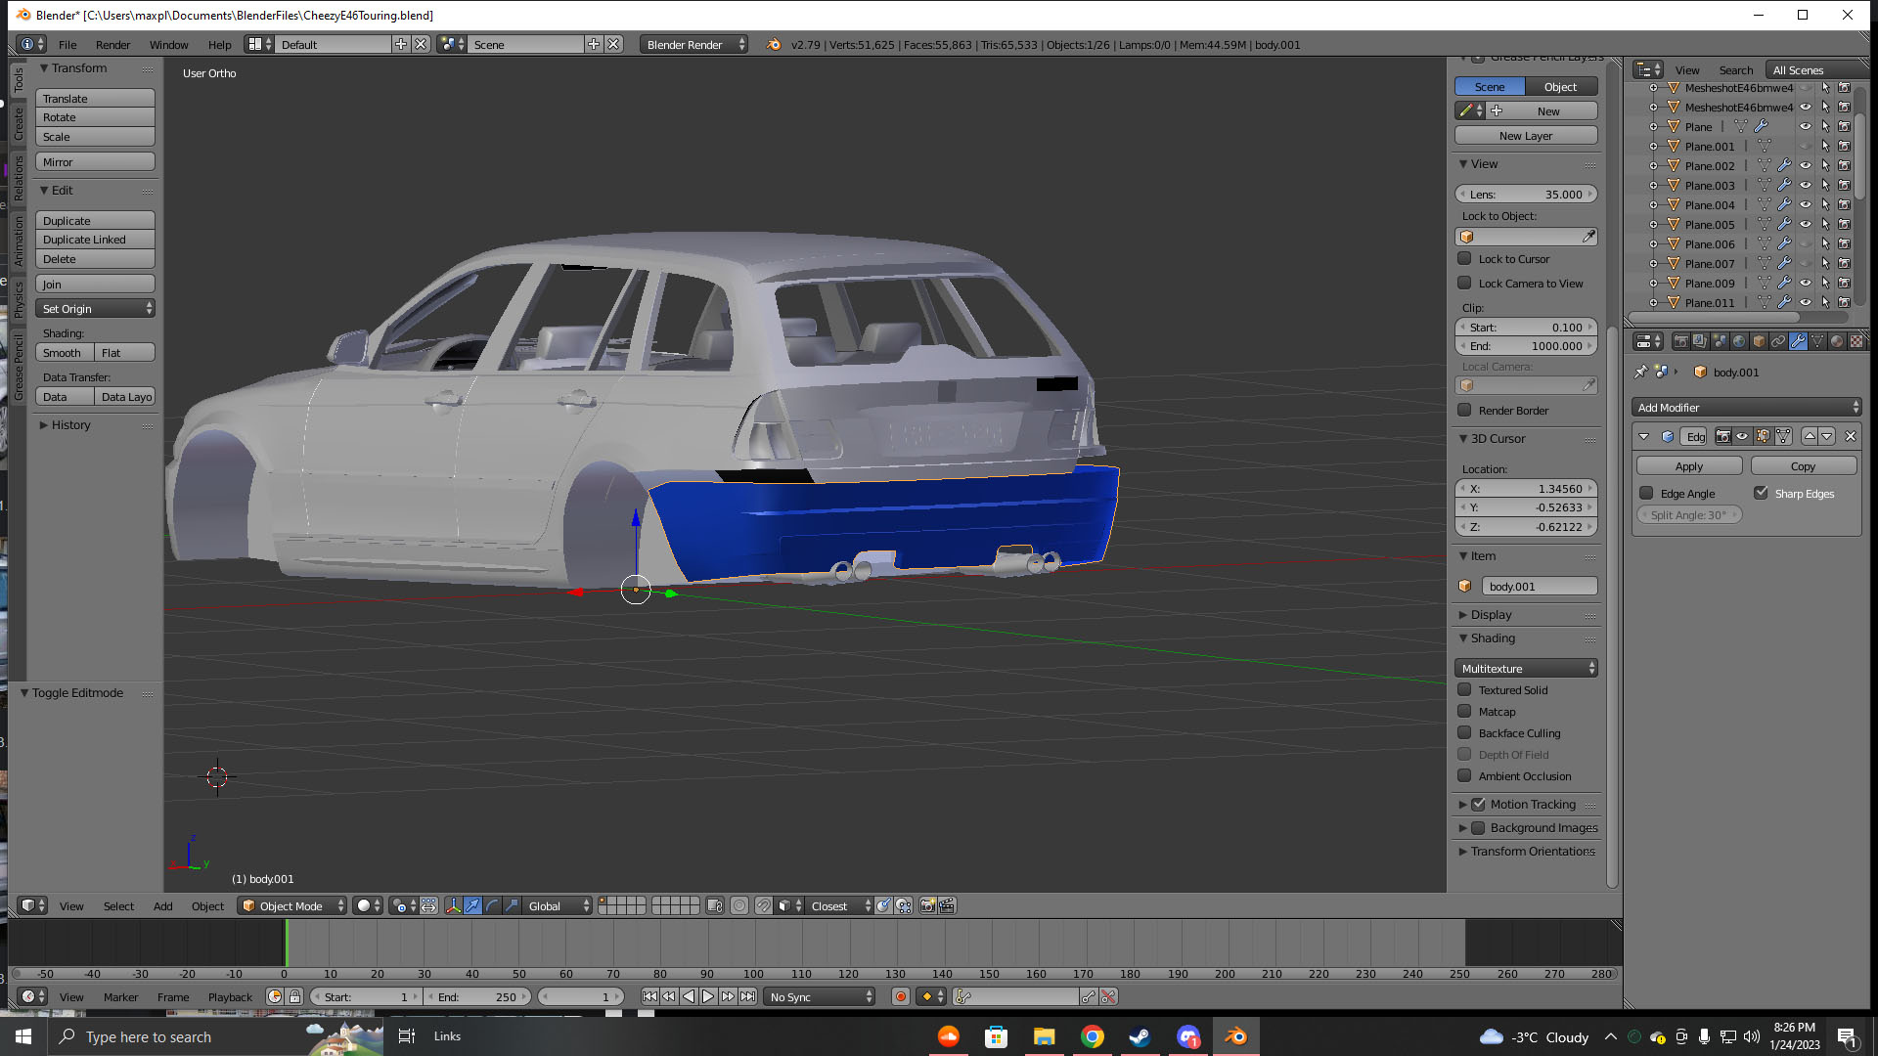Remove the Edge Split modifier (X icon)
This screenshot has height=1056, width=1878.
point(1851,436)
